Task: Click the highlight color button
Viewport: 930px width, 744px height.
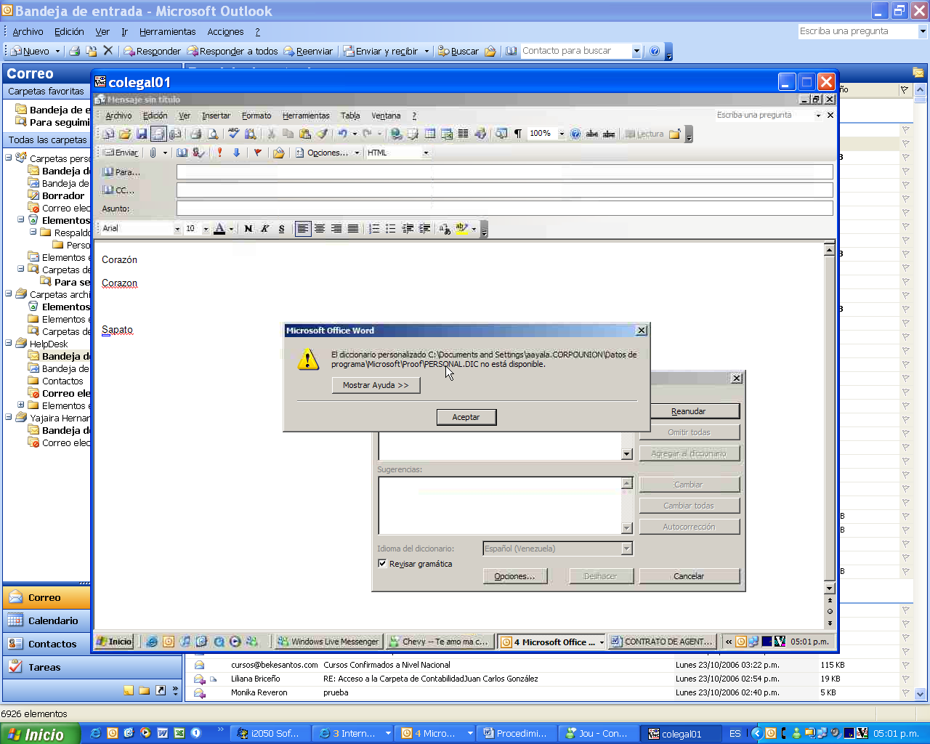Action: 461,229
